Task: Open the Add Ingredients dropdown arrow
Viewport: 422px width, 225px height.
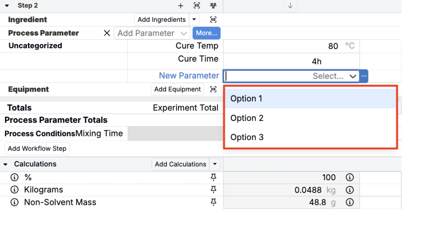Action: [195, 19]
